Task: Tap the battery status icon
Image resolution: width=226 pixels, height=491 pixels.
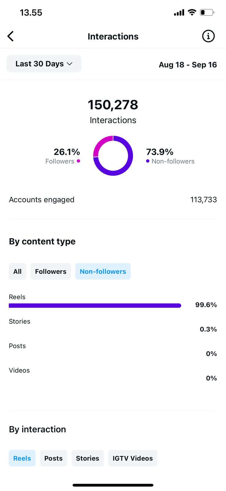Action: [207, 13]
